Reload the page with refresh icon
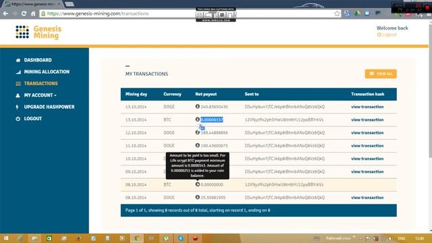 click(24, 13)
